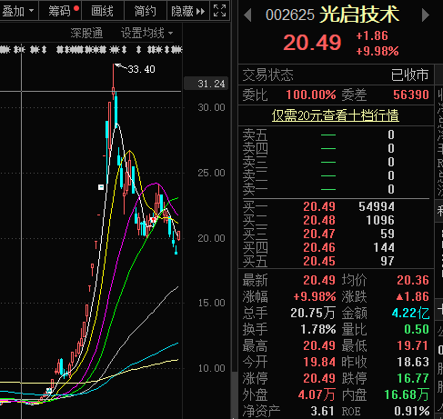
Task: Click the 买一 volume 54994
Action: coord(377,206)
